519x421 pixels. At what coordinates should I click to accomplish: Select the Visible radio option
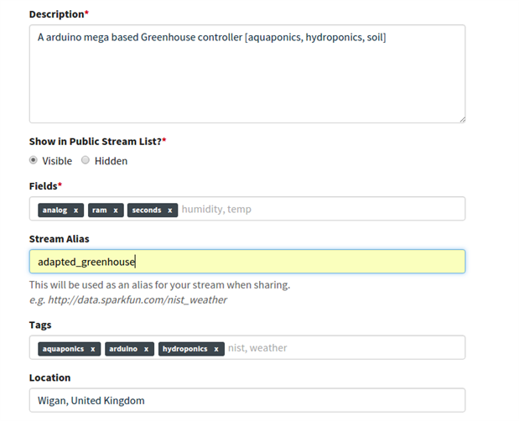pyautogui.click(x=34, y=160)
